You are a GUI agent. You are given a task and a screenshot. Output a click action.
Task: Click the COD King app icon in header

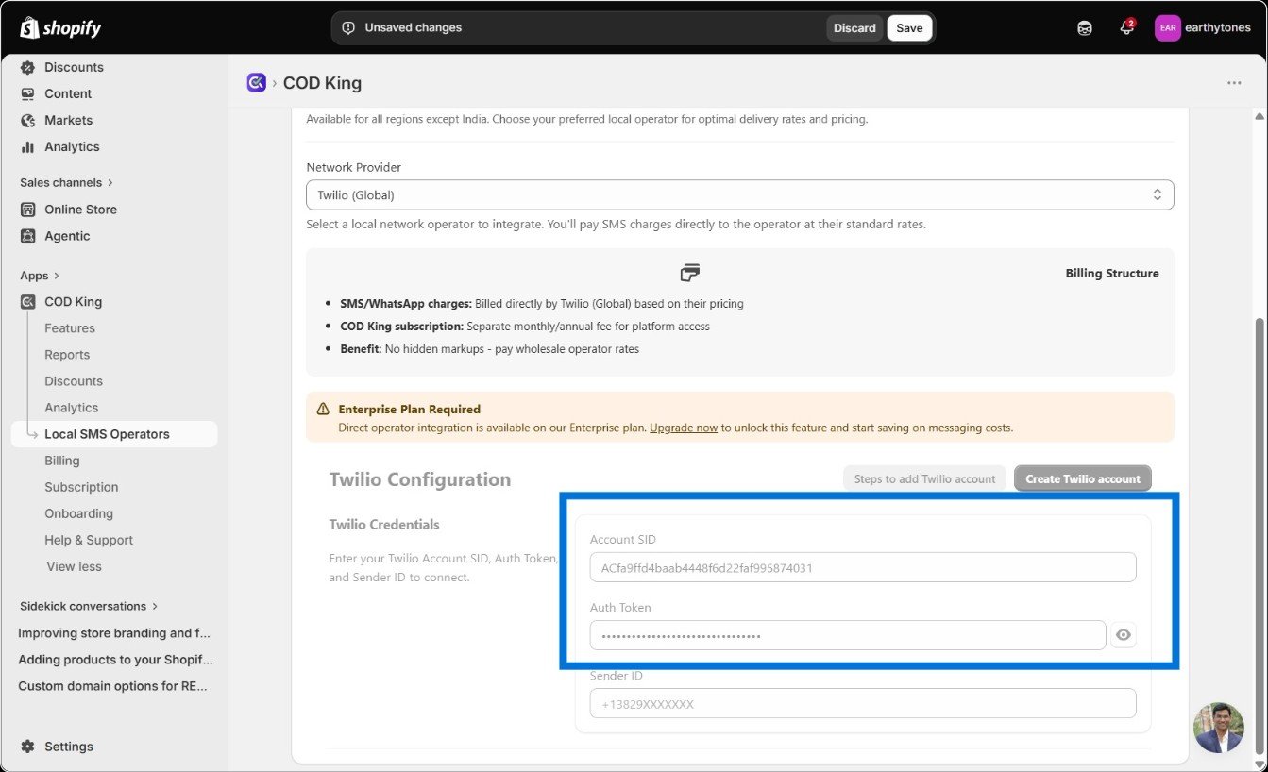tap(256, 83)
